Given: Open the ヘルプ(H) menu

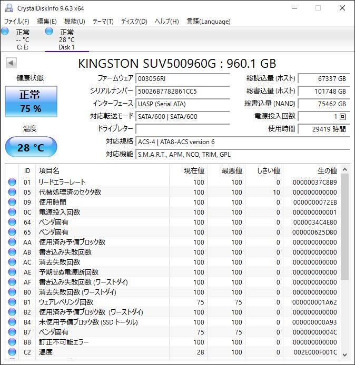Looking at the screenshot, I should (x=167, y=22).
